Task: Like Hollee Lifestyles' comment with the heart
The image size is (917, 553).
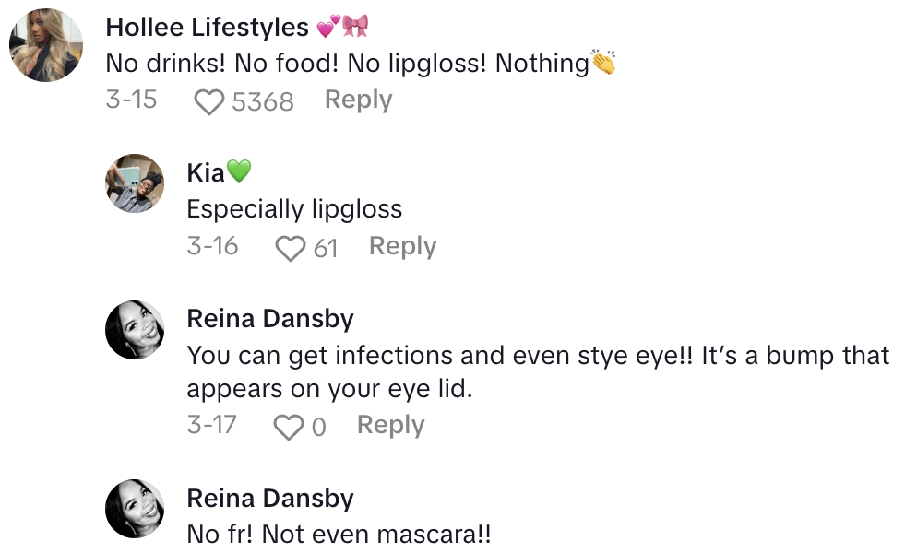Action: tap(209, 101)
